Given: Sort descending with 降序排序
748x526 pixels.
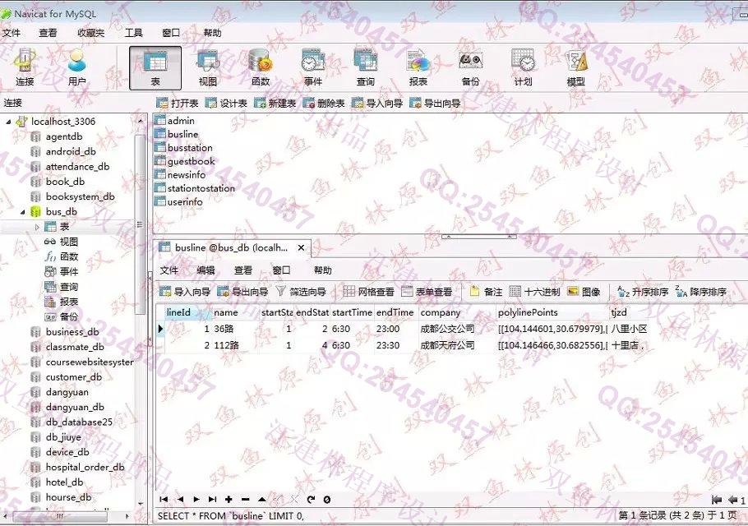Looking at the screenshot, I should point(701,292).
